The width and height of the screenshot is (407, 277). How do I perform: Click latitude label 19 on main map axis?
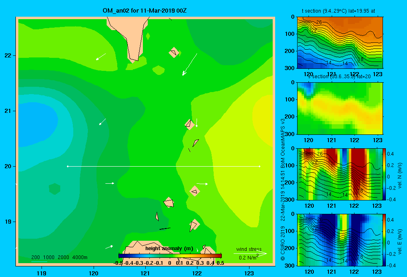tap(8, 222)
